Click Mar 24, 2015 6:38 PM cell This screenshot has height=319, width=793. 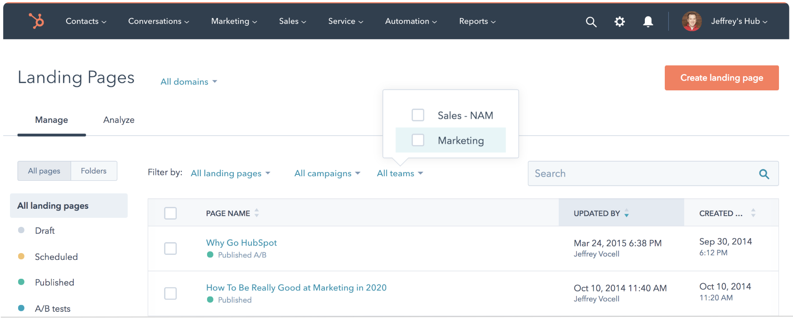(618, 243)
